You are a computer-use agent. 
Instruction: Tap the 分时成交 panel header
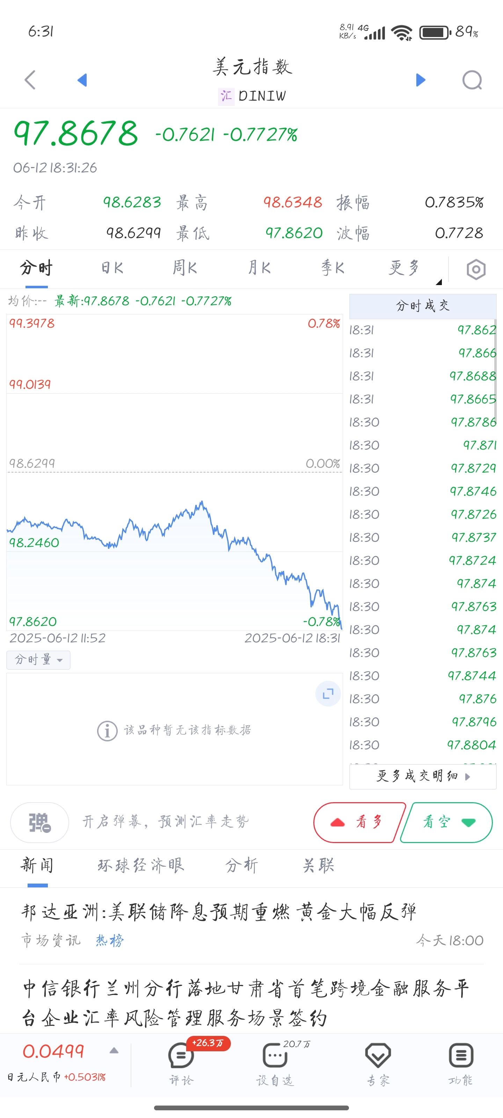423,306
